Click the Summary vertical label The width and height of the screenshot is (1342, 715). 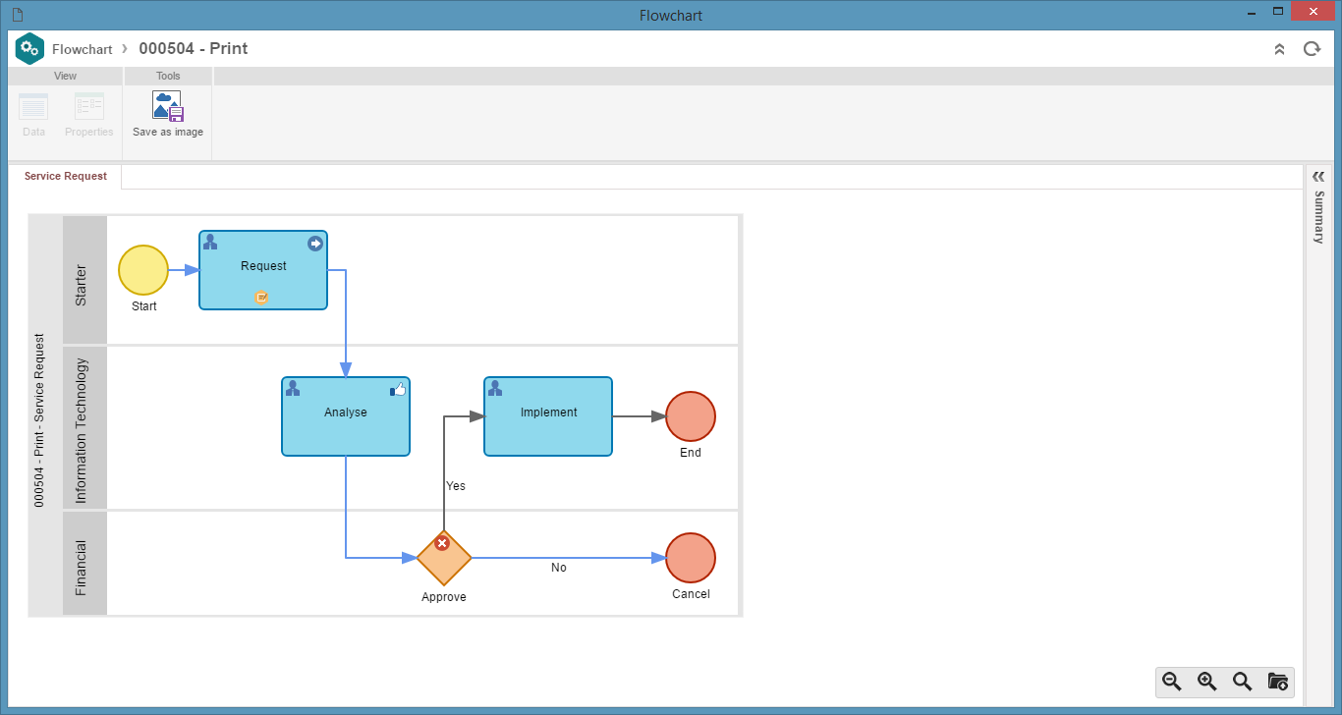pyautogui.click(x=1319, y=217)
